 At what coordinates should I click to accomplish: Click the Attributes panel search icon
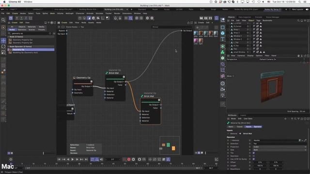click(295, 119)
